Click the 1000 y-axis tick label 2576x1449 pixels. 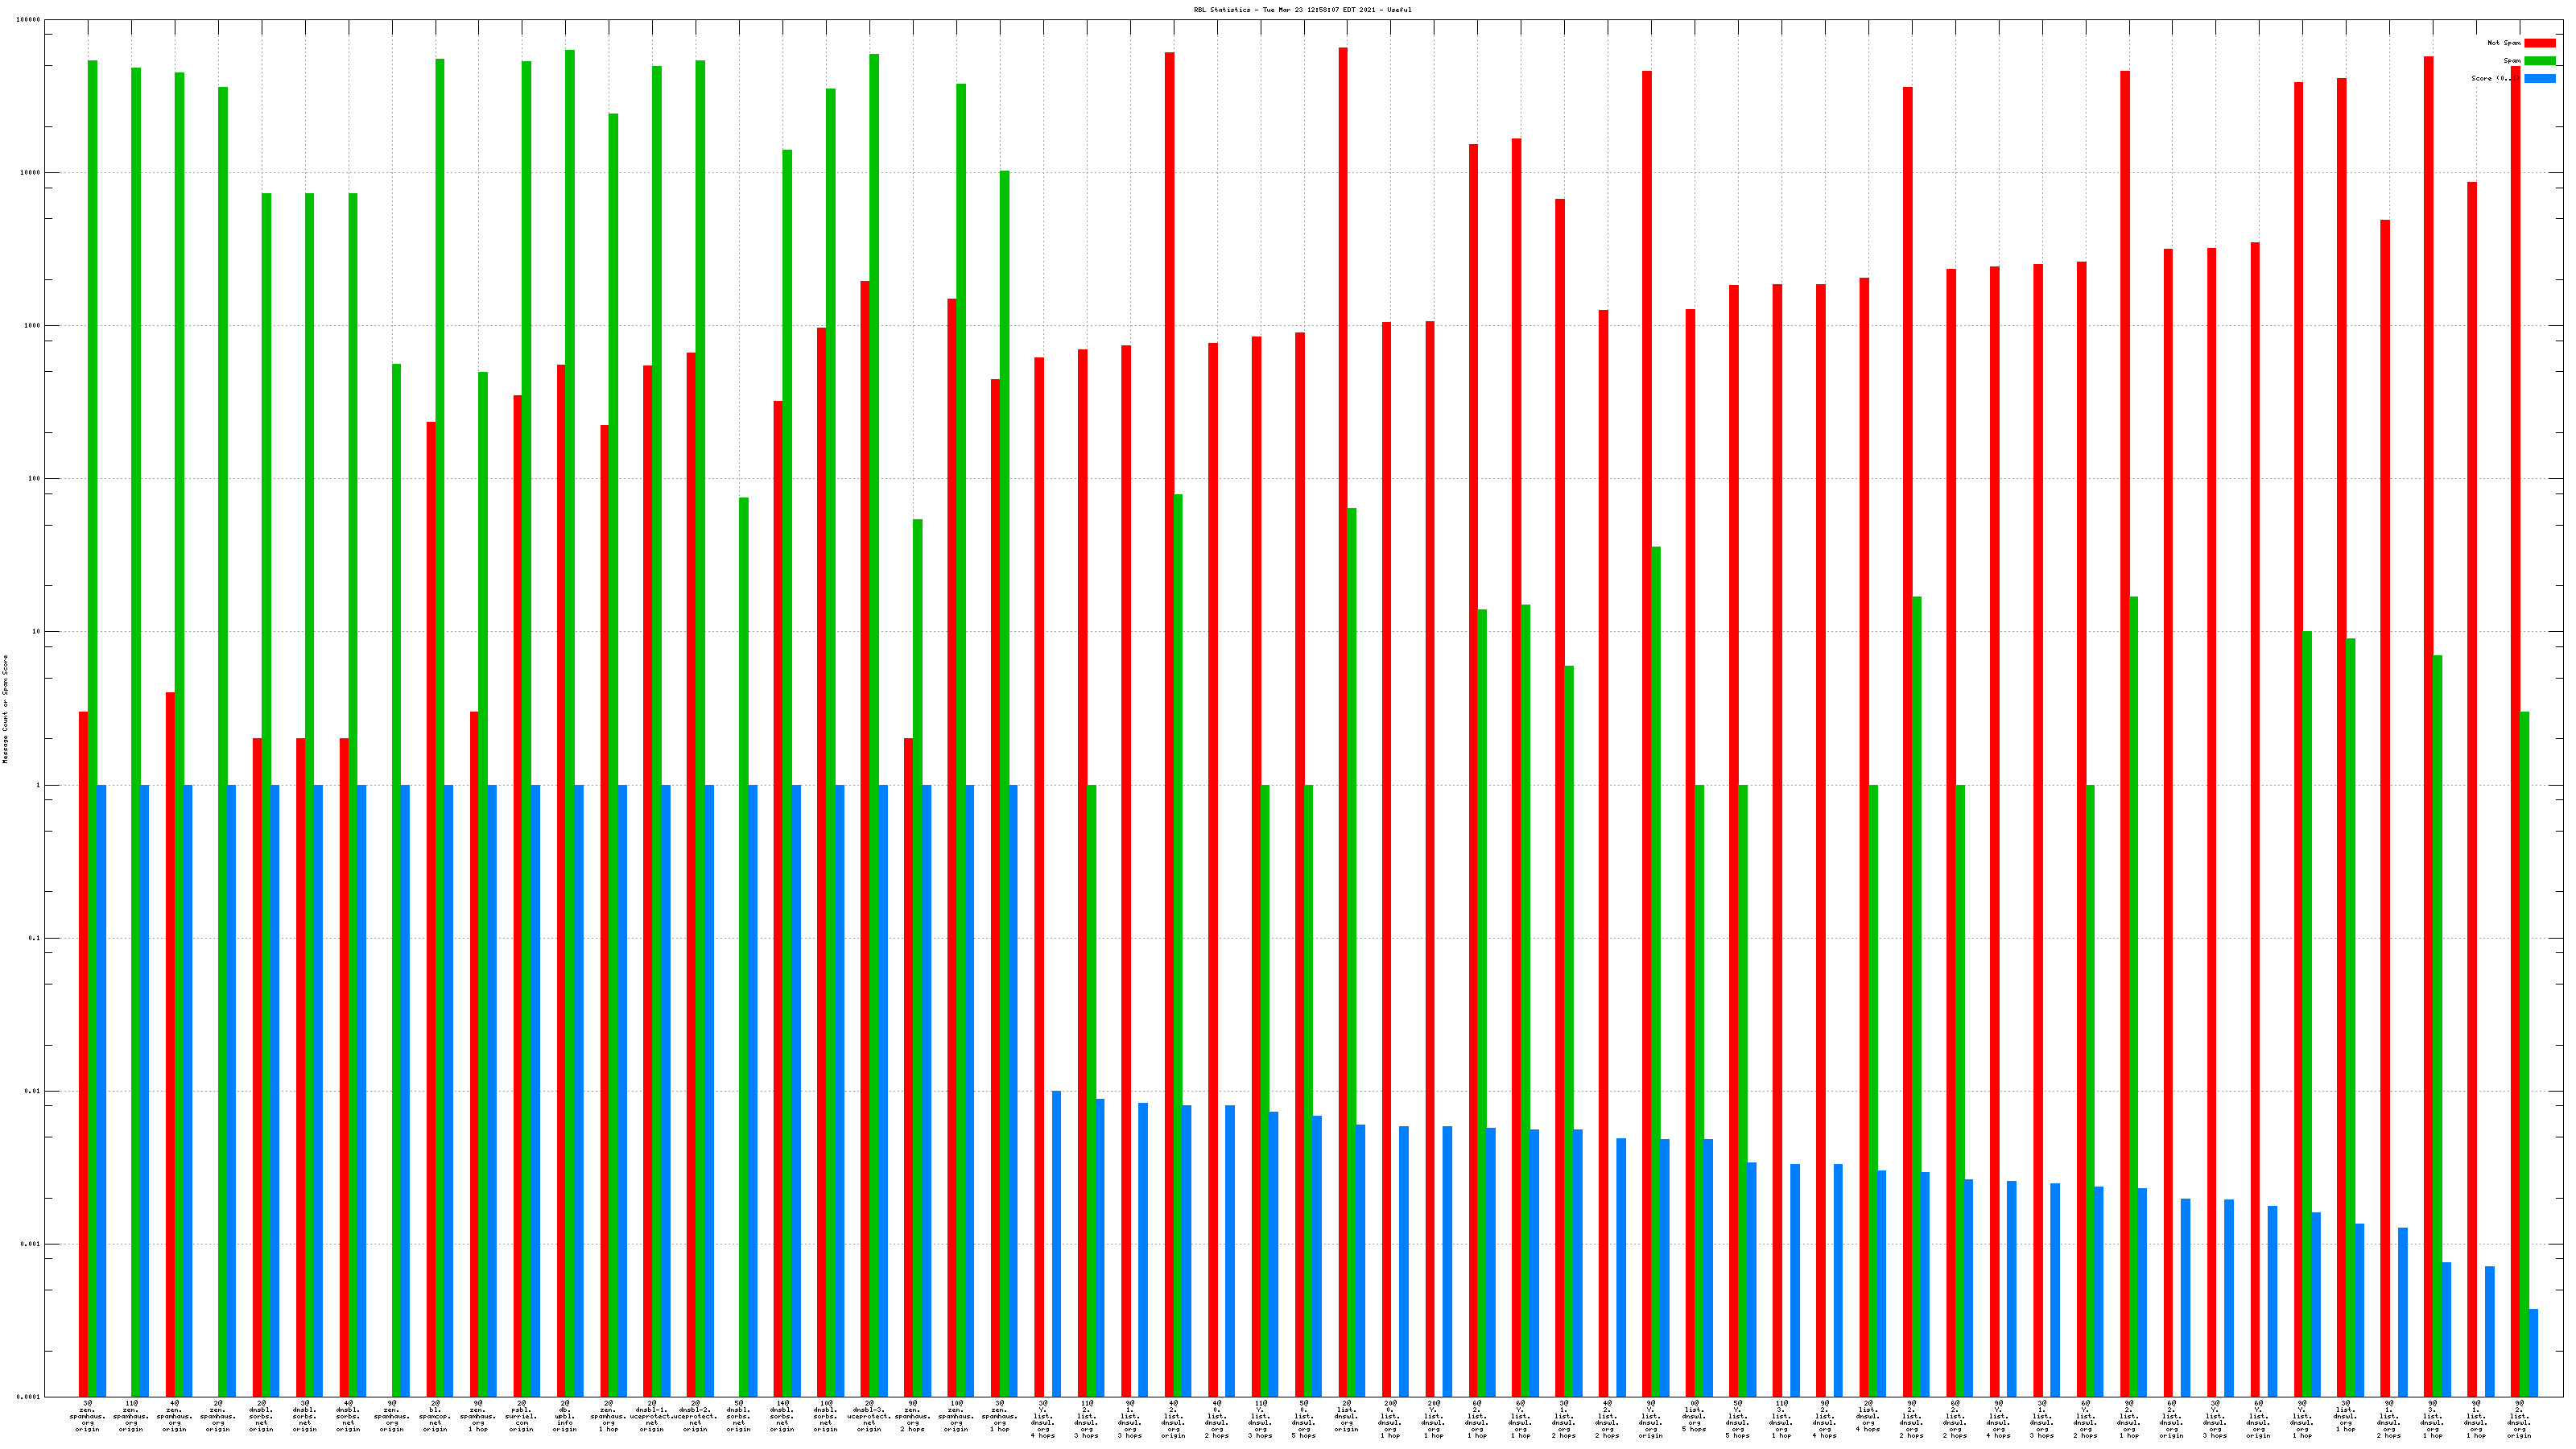point(32,326)
